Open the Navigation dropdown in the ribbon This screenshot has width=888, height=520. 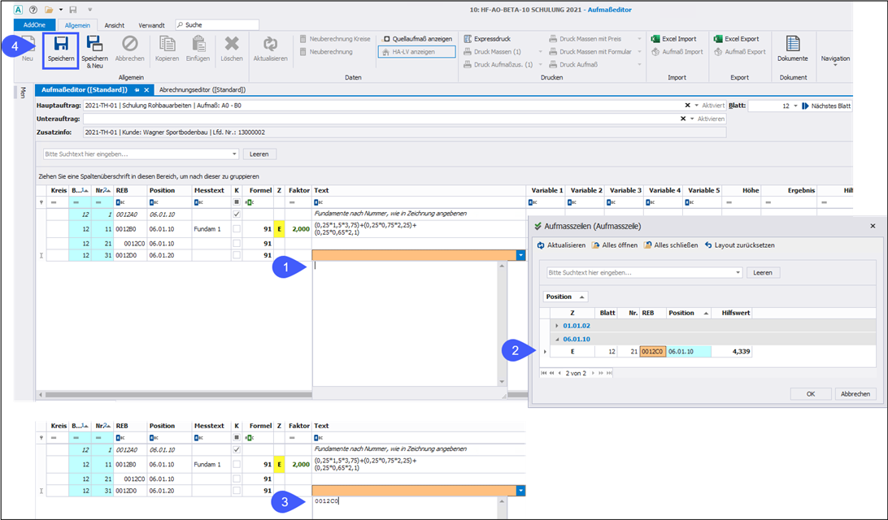[835, 62]
